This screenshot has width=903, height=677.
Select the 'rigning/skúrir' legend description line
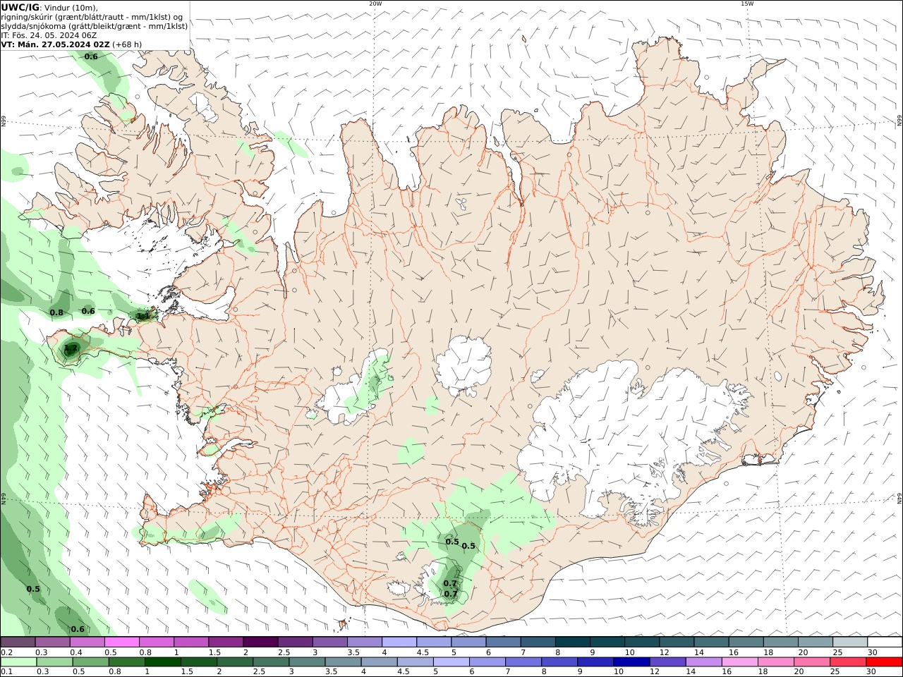(x=92, y=16)
